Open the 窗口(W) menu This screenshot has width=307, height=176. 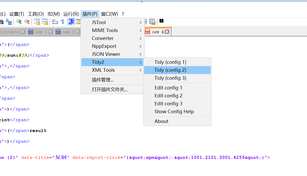pos(109,14)
